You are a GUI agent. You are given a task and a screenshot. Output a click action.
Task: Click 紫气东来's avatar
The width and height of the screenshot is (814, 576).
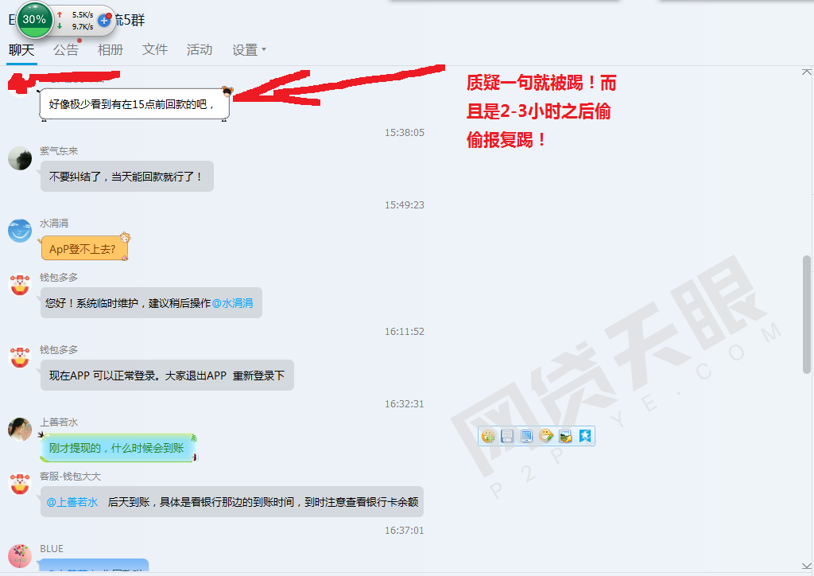click(20, 158)
